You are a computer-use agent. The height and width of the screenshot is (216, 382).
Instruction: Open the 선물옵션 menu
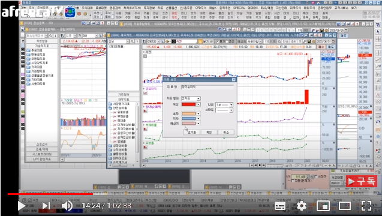172,8
